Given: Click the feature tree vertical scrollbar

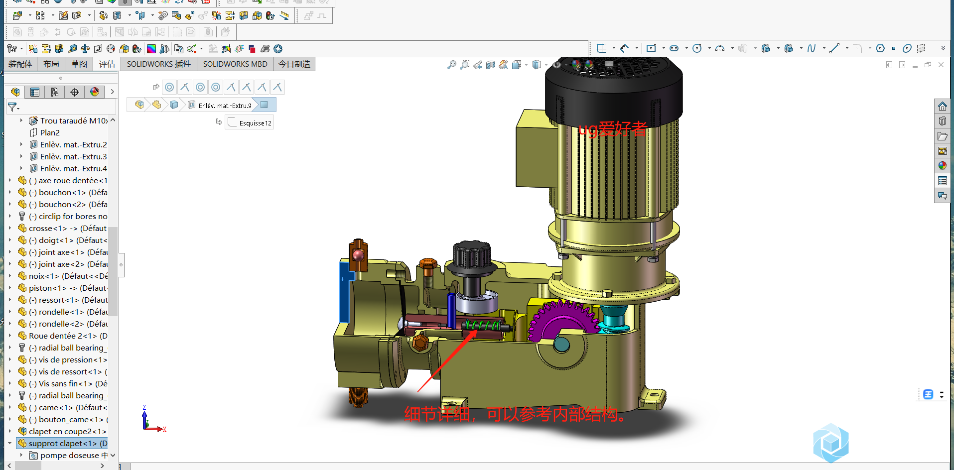Looking at the screenshot, I should click(x=113, y=271).
